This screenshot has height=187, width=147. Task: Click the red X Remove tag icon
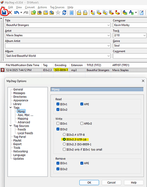coord(10,12)
